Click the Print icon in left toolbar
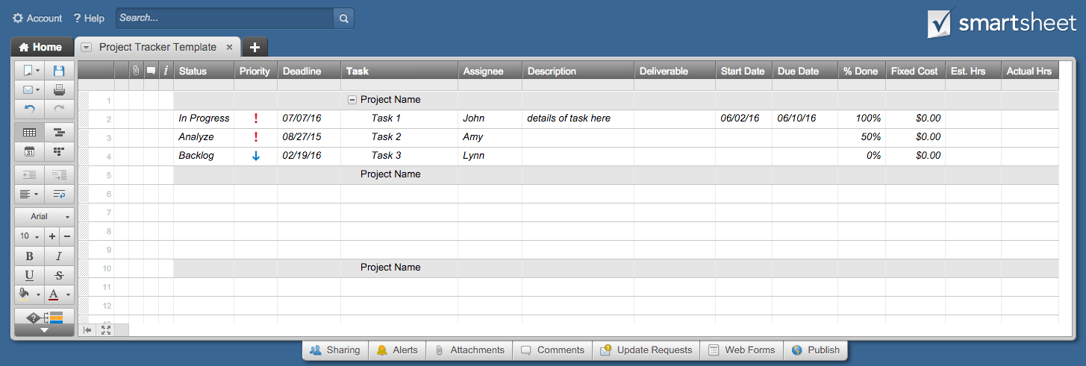 pos(59,90)
